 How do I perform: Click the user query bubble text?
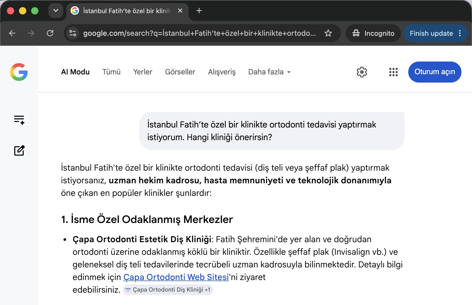pos(262,131)
